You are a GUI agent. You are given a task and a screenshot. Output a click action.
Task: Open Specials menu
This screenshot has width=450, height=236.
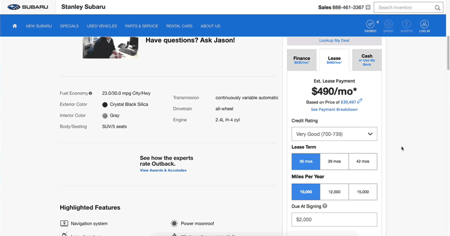click(x=69, y=26)
